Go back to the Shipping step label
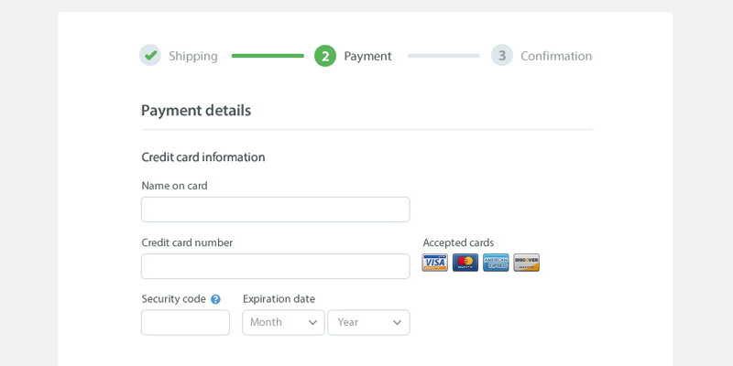 tap(193, 56)
